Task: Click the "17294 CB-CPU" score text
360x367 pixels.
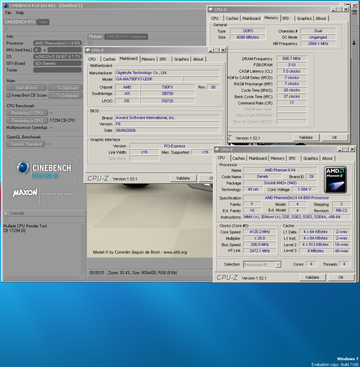Action: coord(62,120)
